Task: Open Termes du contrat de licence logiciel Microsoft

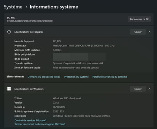Action: [40, 124]
